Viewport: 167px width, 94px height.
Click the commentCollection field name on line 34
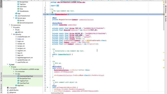point(86,20)
